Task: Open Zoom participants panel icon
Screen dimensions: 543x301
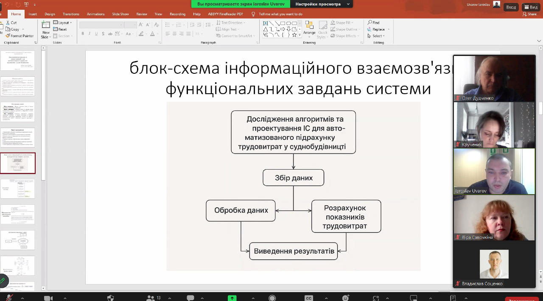Action: pos(150,298)
